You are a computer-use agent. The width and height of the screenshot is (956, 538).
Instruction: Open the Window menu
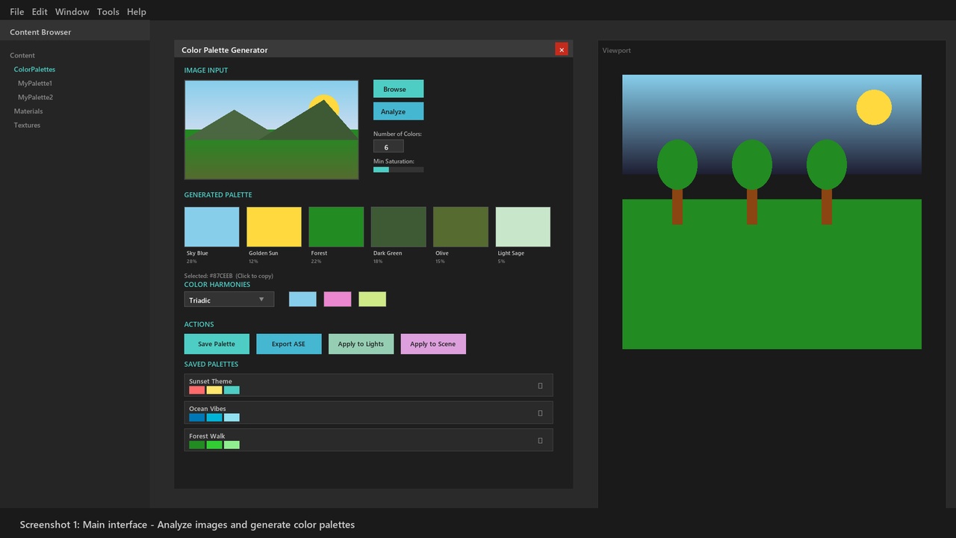pyautogui.click(x=72, y=12)
